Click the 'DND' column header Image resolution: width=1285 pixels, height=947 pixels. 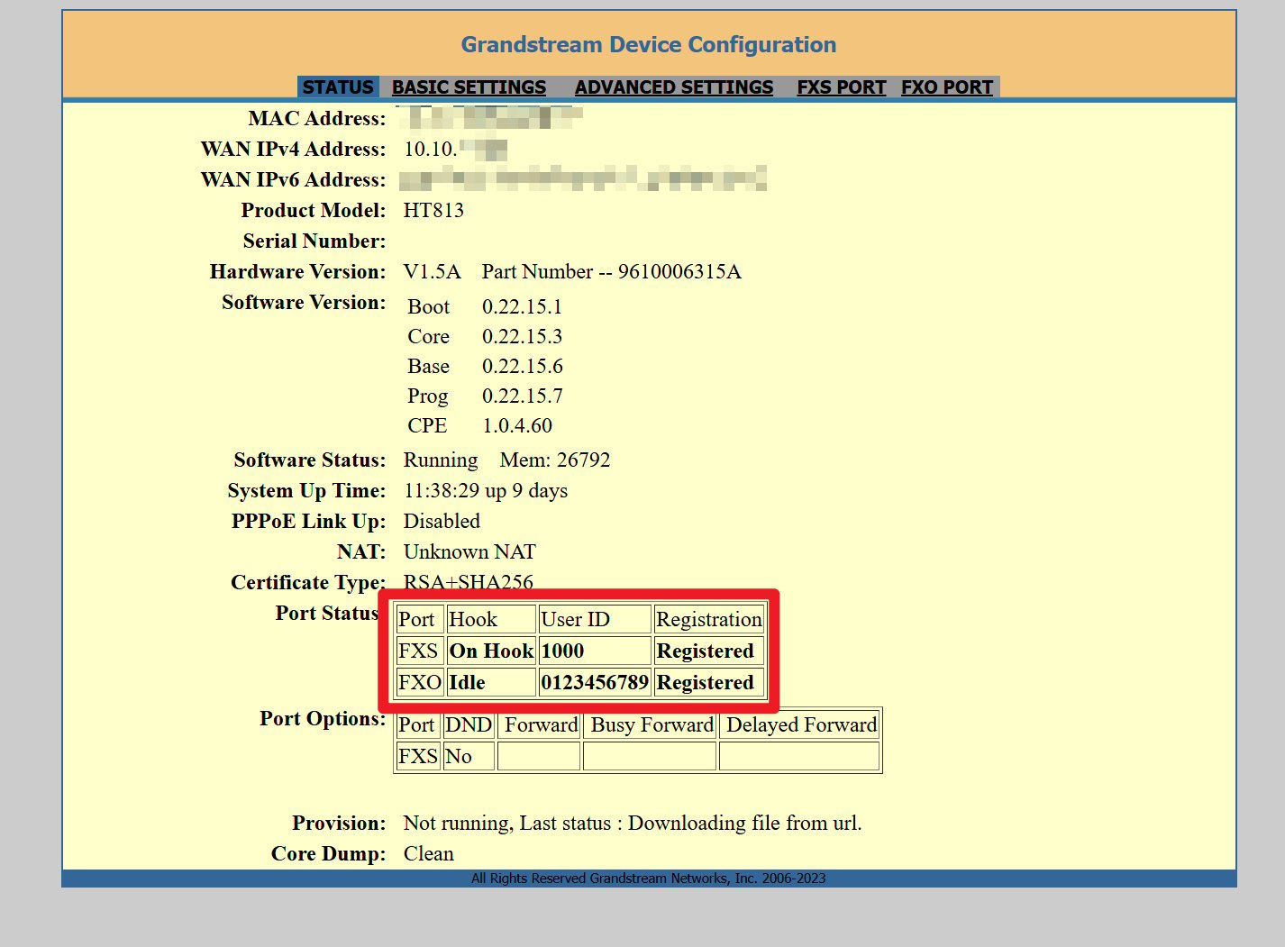tap(469, 725)
